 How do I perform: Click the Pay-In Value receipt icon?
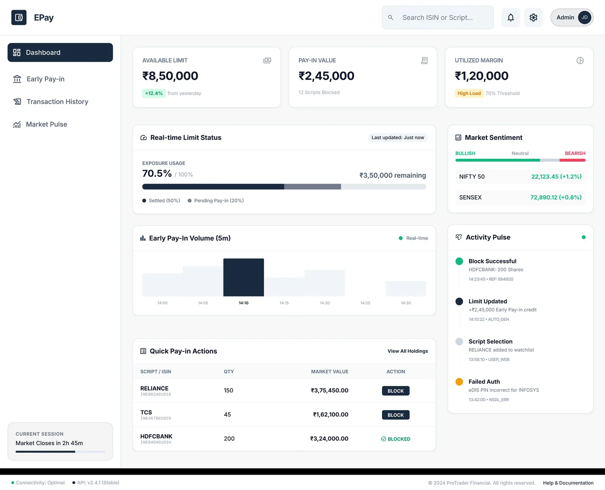[424, 60]
